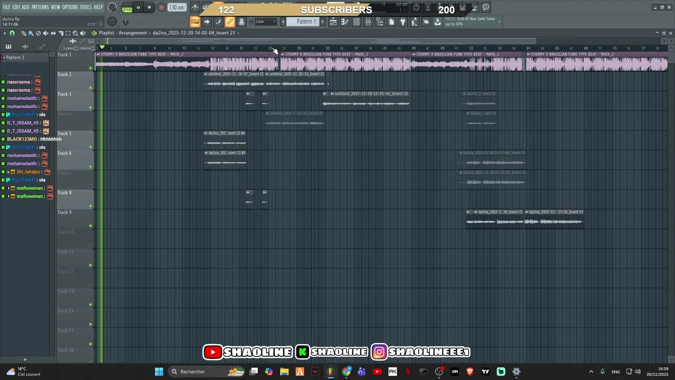Select the Zoom tool
The width and height of the screenshot is (675, 380).
(75, 33)
